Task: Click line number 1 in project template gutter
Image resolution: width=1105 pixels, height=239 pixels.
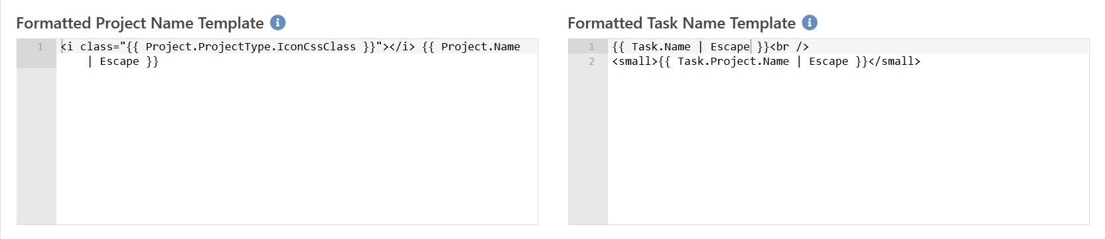Action: [x=40, y=47]
